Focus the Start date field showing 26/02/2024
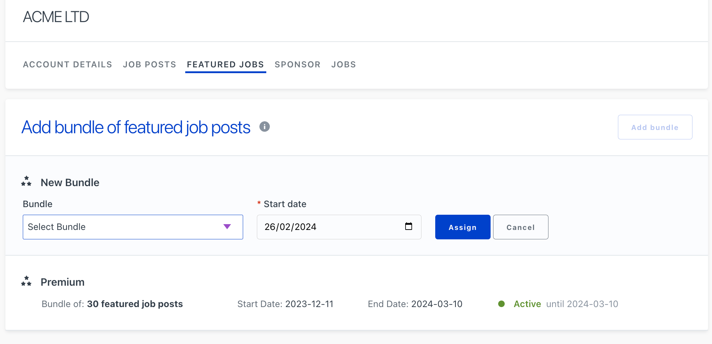The image size is (712, 344). pos(339,227)
